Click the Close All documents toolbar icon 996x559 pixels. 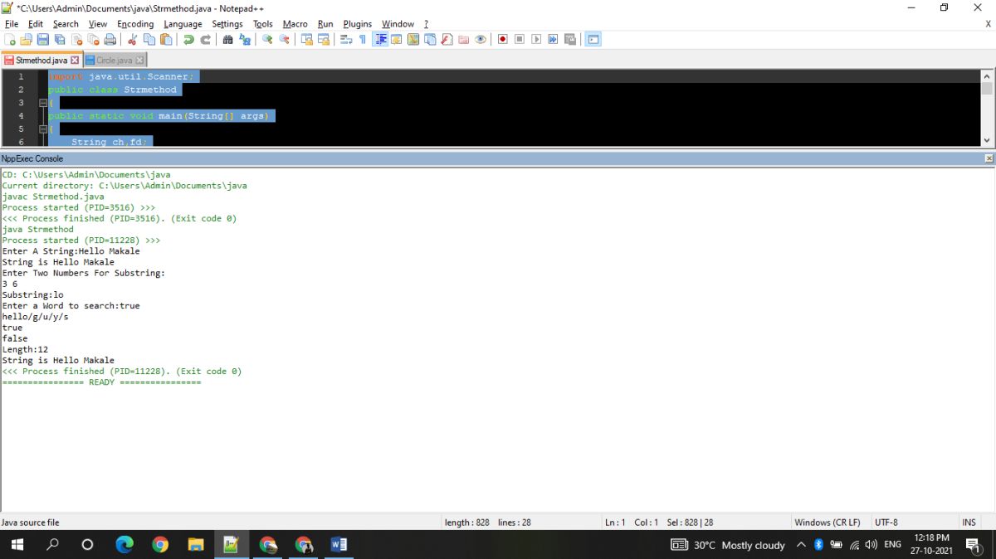pos(94,39)
